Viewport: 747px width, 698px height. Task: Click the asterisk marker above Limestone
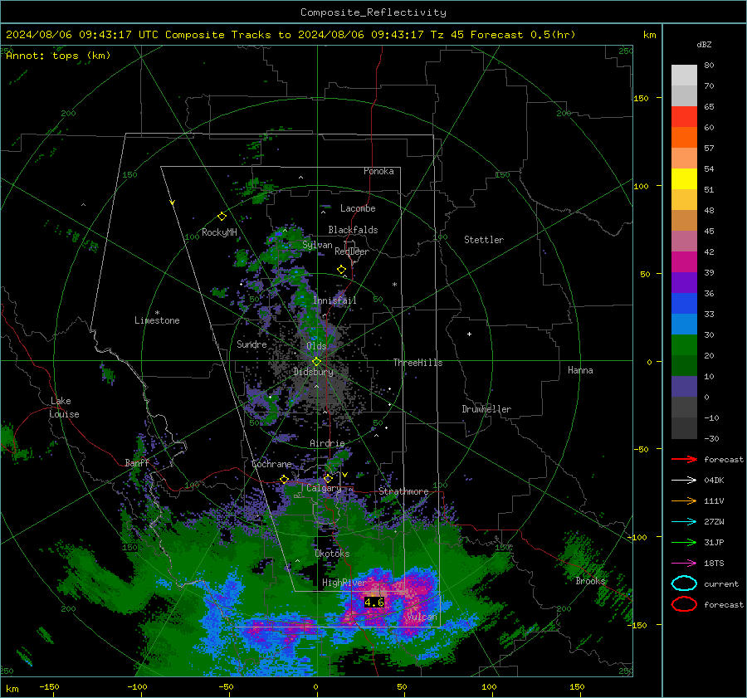pos(157,313)
